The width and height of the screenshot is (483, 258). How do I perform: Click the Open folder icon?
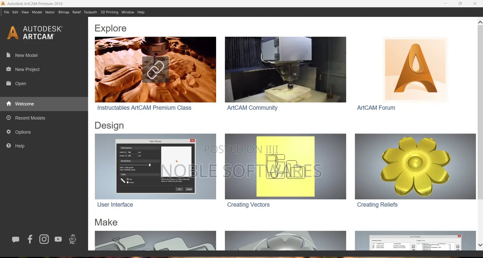click(8, 83)
